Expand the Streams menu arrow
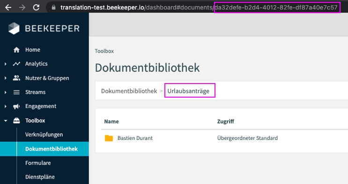 (6, 92)
